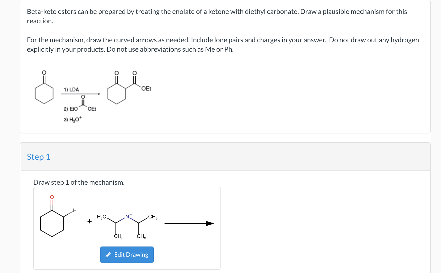Click the 1) LDA reagent label
This screenshot has width=441, height=273.
pyautogui.click(x=71, y=89)
